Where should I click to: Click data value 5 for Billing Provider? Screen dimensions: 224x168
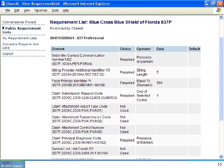(157, 72)
